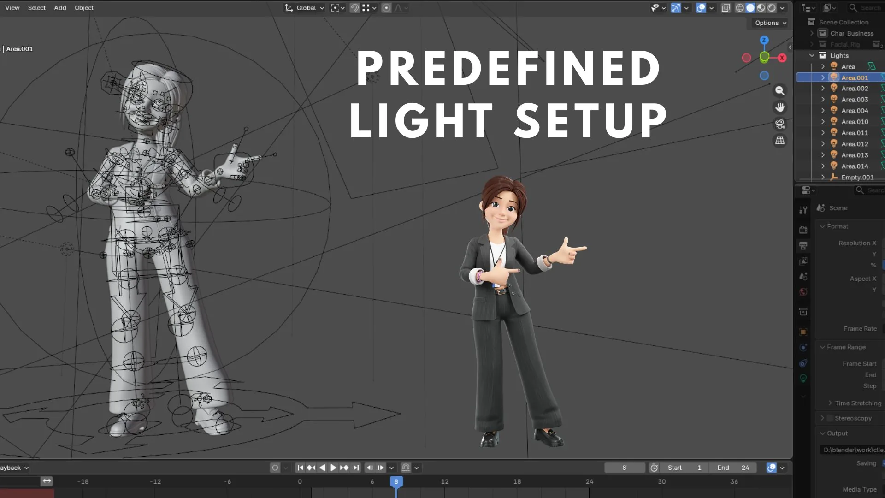Open the Light data properties tab (green bulb)
Screen dimensions: 885x498
pyautogui.click(x=803, y=379)
